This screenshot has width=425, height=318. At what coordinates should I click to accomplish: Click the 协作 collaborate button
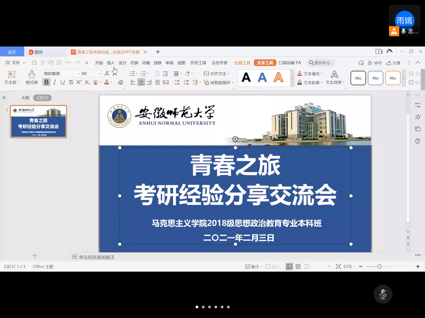(375, 63)
